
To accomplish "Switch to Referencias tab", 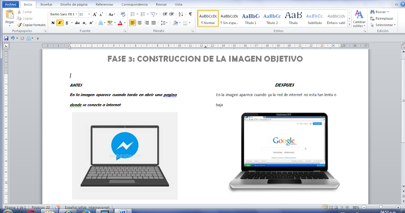I will 104,4.
